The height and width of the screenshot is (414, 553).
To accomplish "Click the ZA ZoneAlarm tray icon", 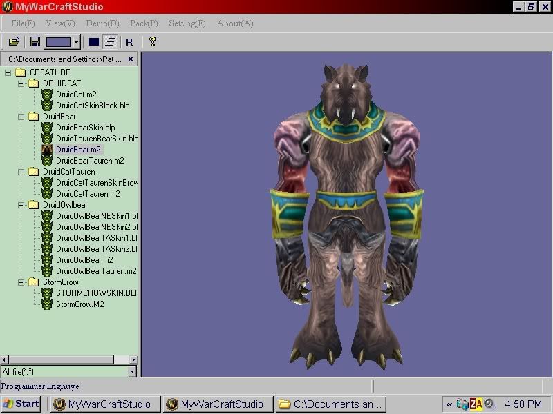I will pyautogui.click(x=476, y=404).
